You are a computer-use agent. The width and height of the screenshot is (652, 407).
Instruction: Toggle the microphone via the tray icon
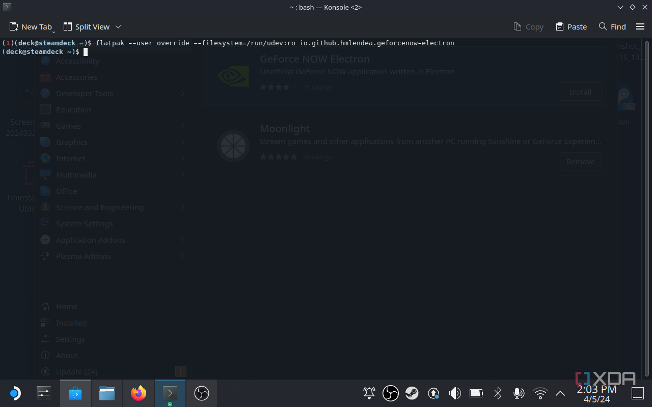pyautogui.click(x=519, y=393)
